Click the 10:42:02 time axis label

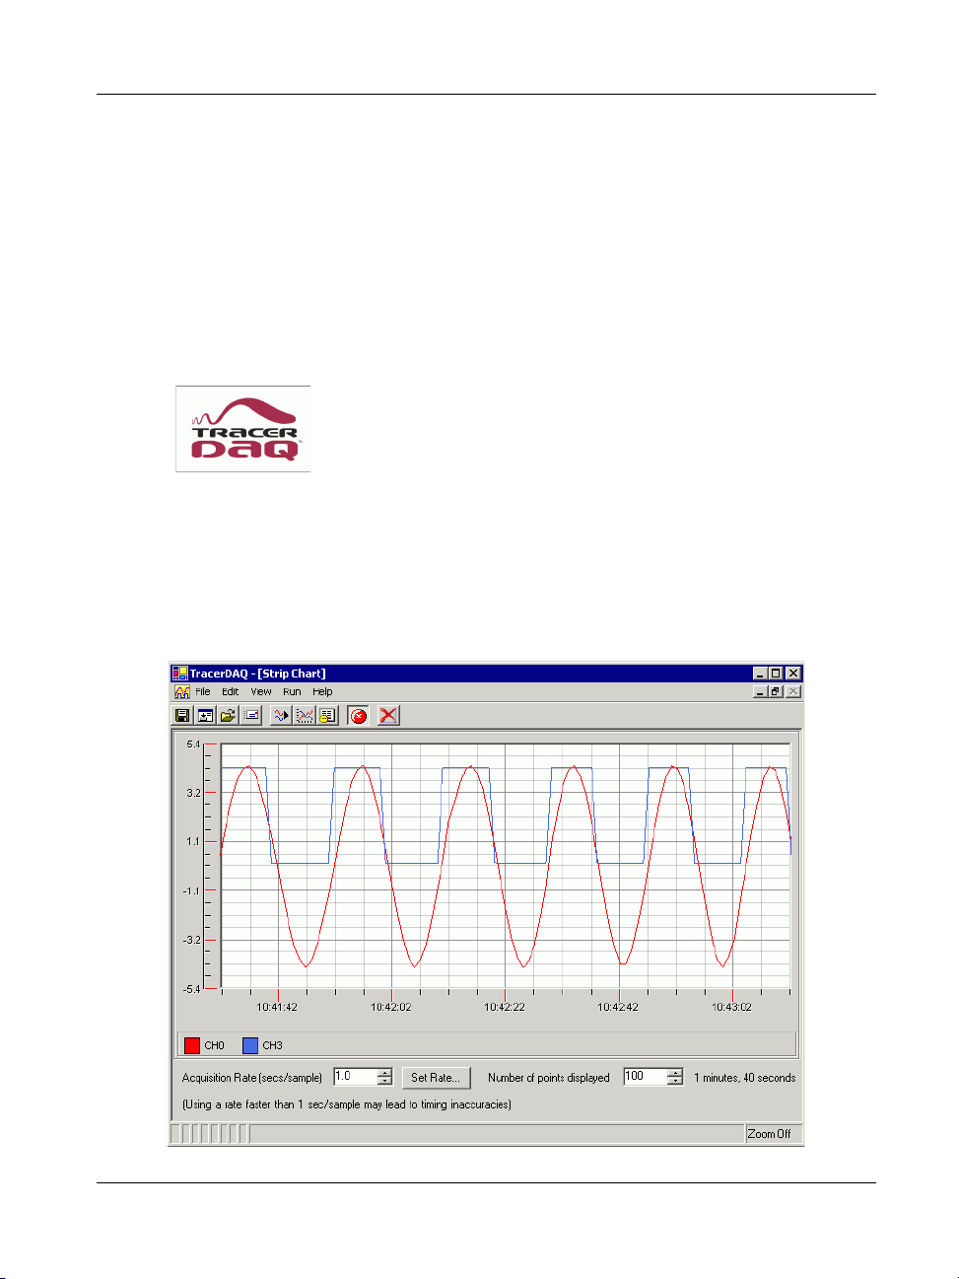[391, 1007]
